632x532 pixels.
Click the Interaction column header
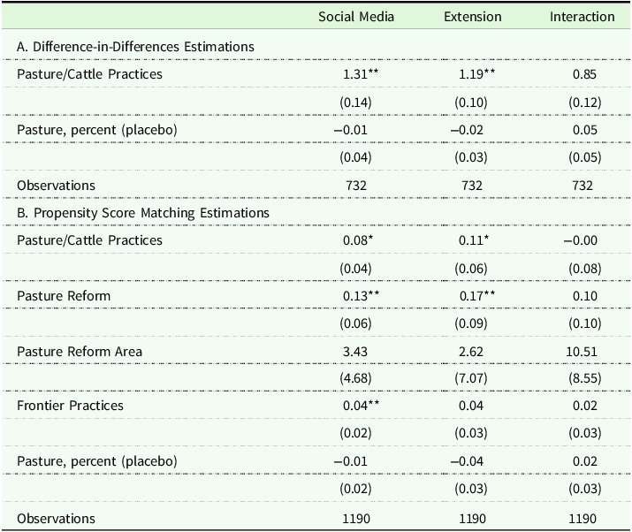pyautogui.click(x=582, y=17)
